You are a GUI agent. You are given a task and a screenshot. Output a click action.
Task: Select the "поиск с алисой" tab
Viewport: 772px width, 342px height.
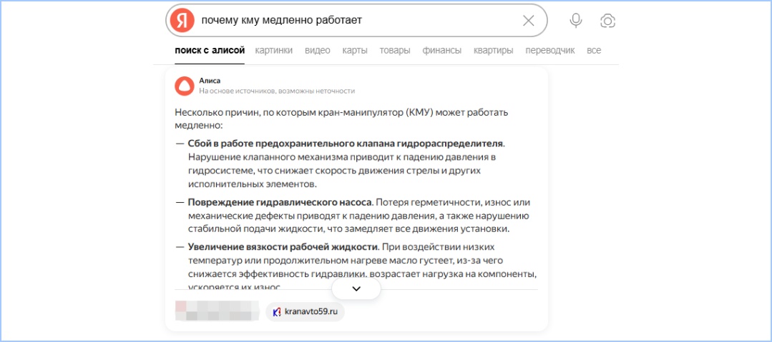210,51
